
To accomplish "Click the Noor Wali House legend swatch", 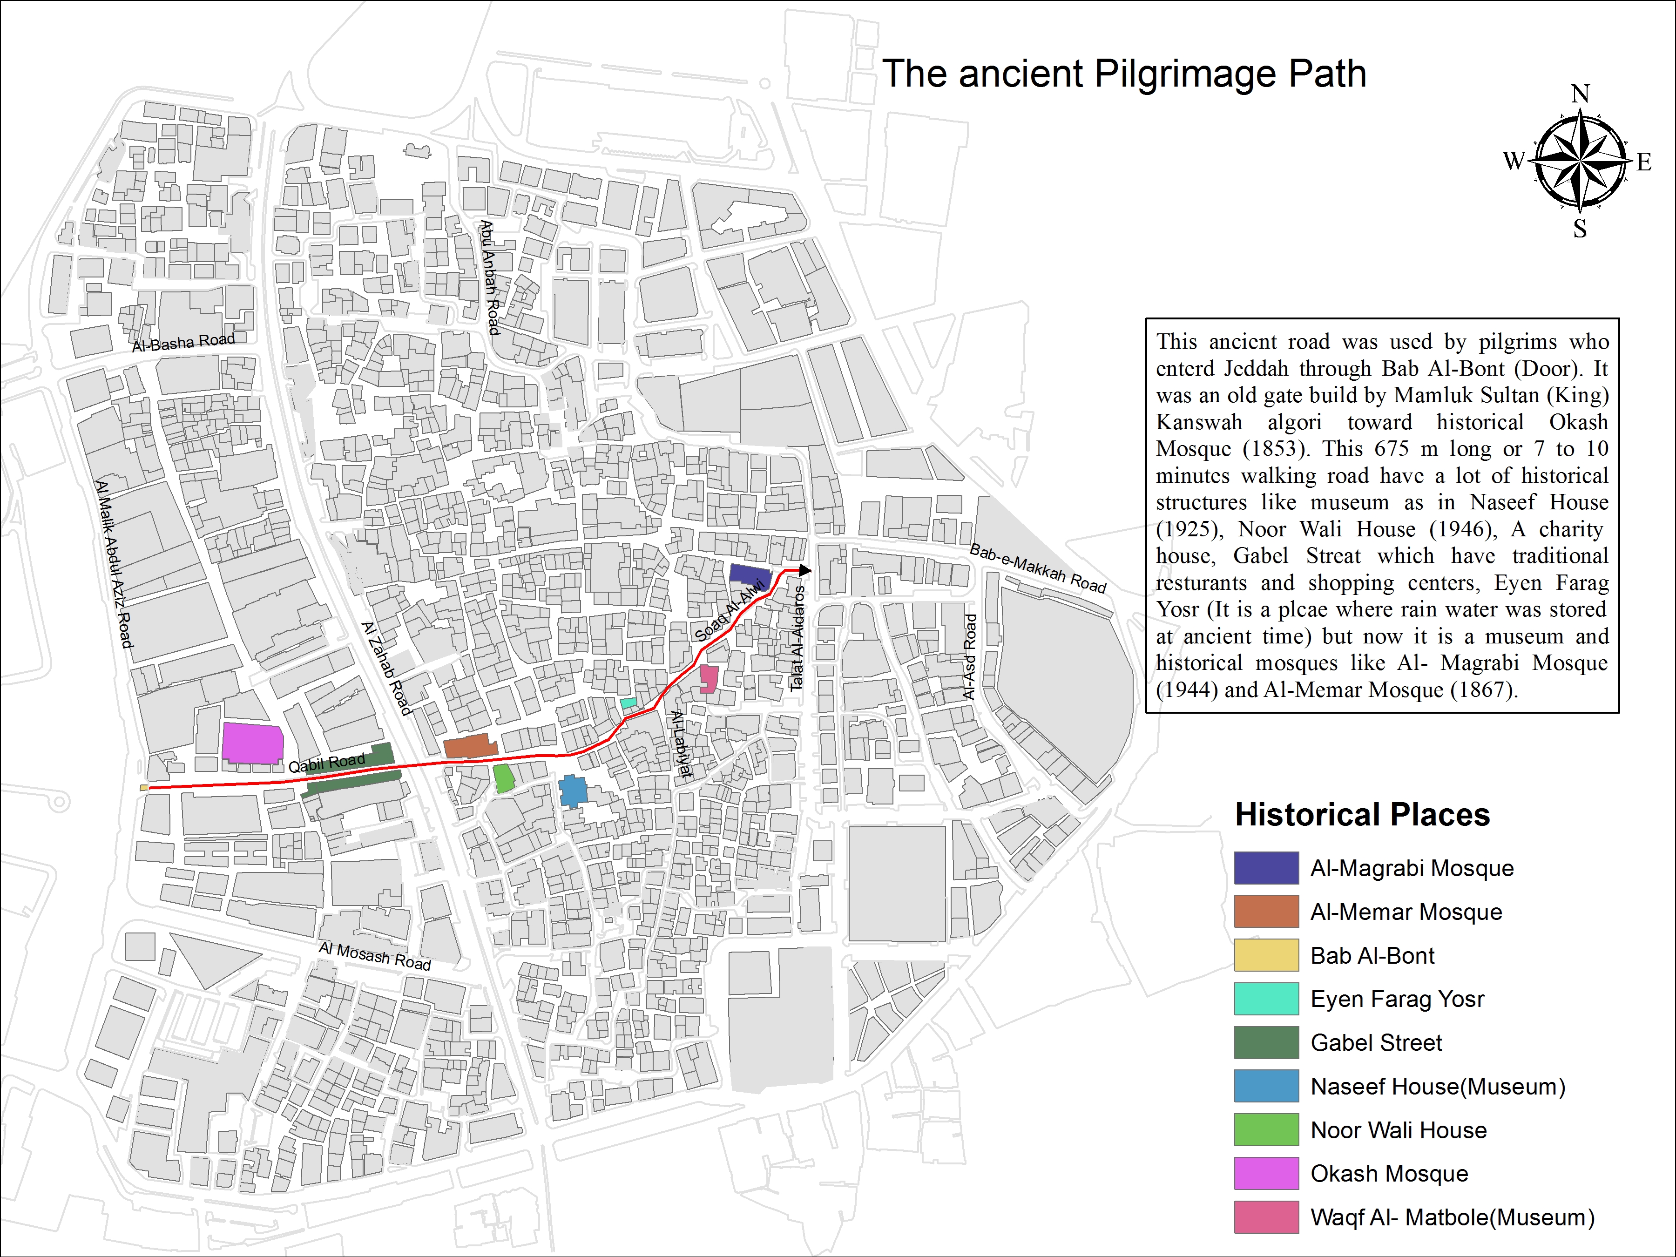I will tap(1266, 1130).
